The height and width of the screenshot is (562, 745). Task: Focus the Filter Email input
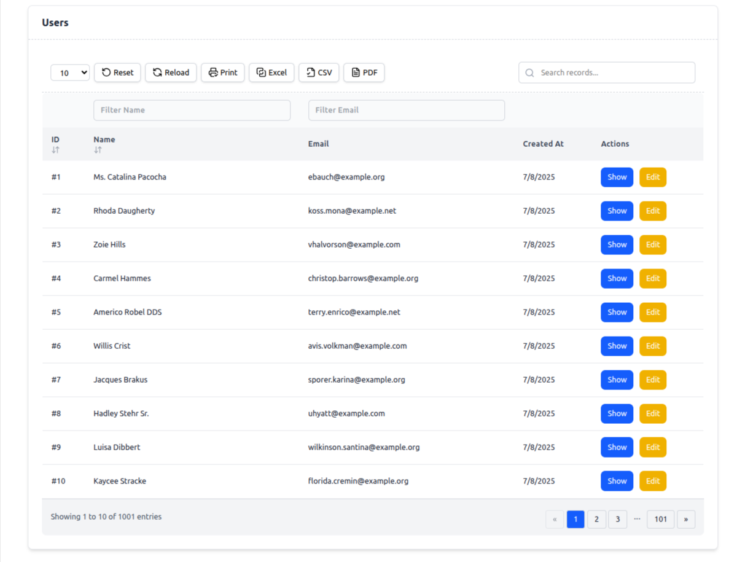pyautogui.click(x=407, y=110)
